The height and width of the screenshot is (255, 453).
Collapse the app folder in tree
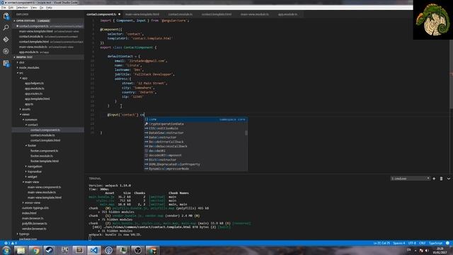click(x=25, y=78)
